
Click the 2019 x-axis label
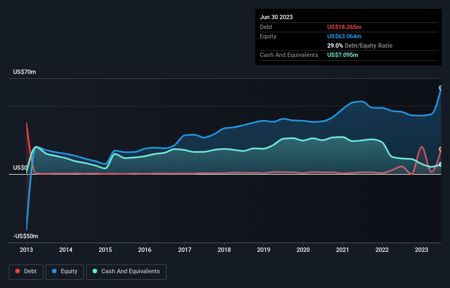tap(264, 250)
